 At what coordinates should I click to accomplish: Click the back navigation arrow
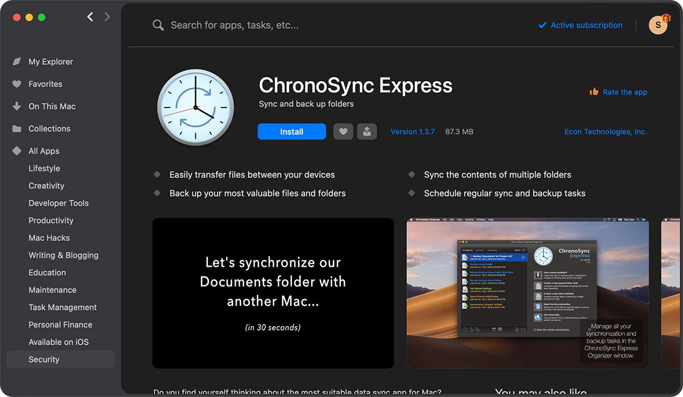[90, 17]
